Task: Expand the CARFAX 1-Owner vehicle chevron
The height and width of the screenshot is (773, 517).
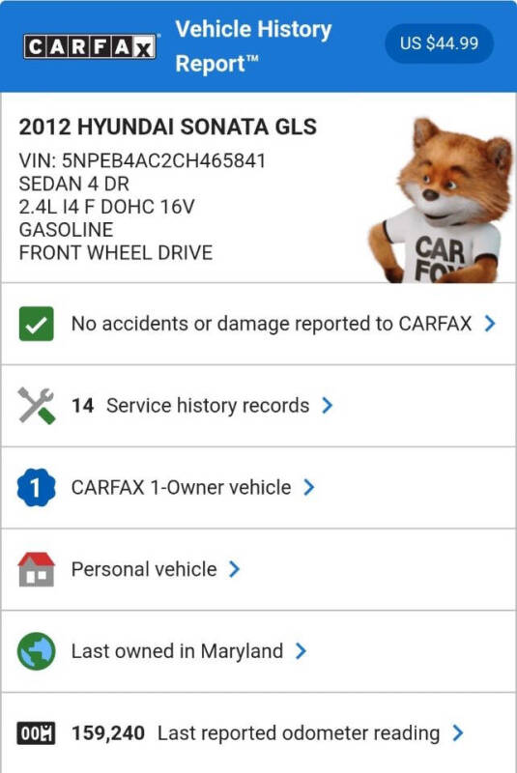Action: (x=308, y=488)
